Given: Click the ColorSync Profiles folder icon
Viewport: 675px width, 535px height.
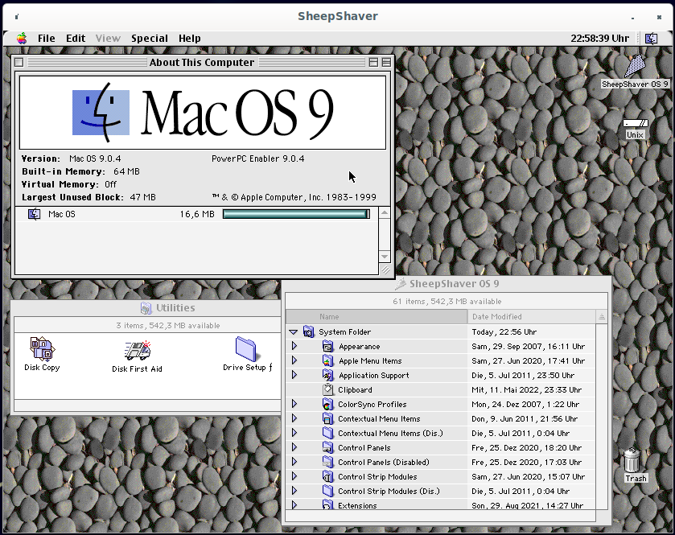Looking at the screenshot, I should pyautogui.click(x=328, y=404).
